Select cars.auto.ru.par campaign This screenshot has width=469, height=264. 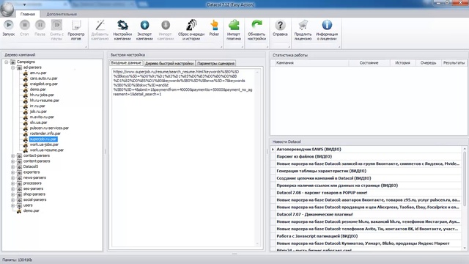click(x=43, y=78)
